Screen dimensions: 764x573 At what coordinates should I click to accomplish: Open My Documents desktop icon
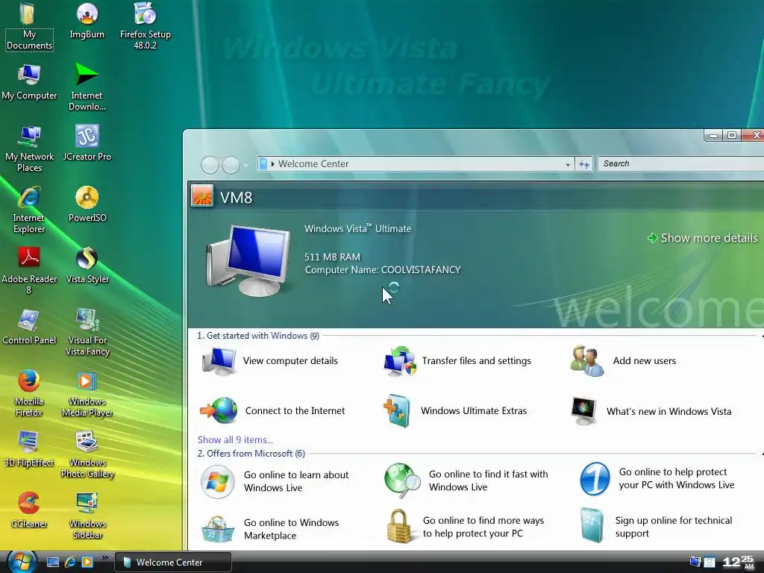[29, 27]
